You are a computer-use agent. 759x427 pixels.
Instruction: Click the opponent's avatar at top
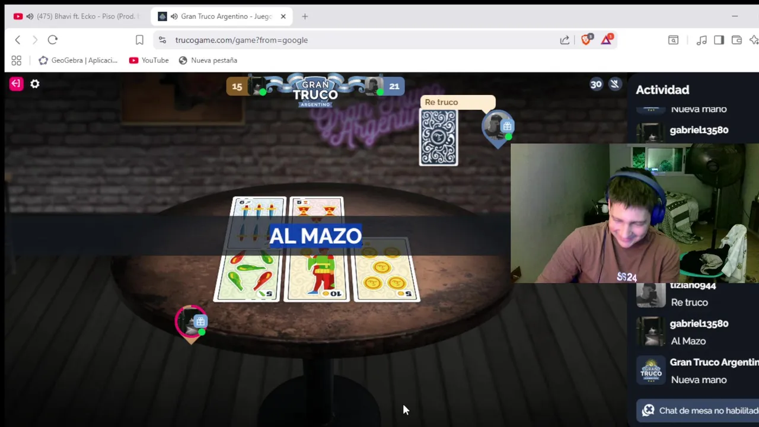[x=496, y=126]
